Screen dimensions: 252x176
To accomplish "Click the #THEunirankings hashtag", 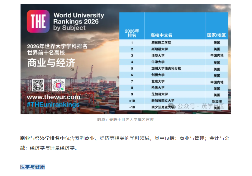I will click(53, 104).
